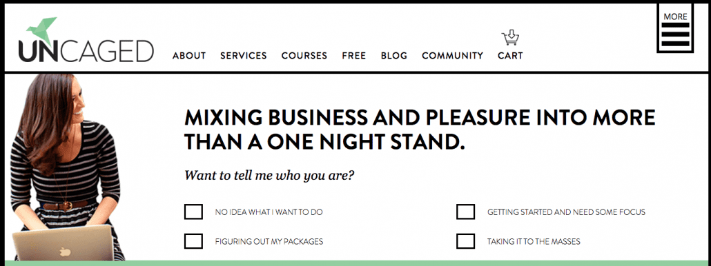Click the green bar at the page bottom
Screen dimensions: 711x266
click(x=355, y=263)
